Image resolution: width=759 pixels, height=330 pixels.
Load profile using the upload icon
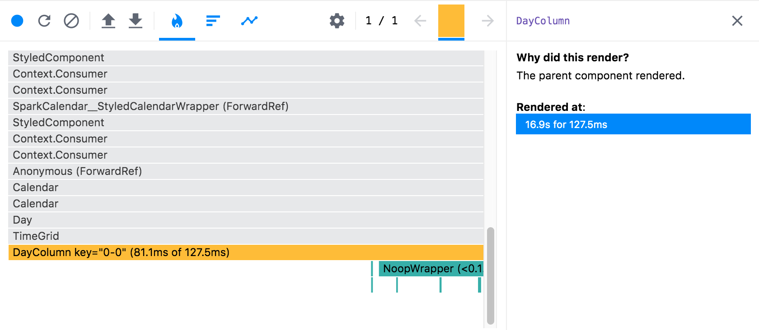(x=108, y=20)
